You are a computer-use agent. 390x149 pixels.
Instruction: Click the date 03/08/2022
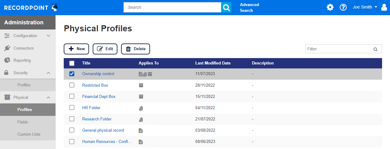coord(205,130)
